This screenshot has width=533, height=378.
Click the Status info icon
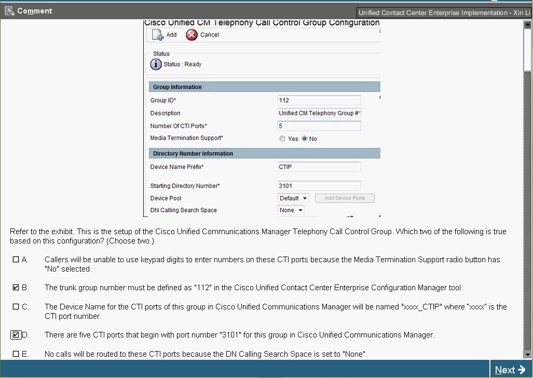(156, 64)
